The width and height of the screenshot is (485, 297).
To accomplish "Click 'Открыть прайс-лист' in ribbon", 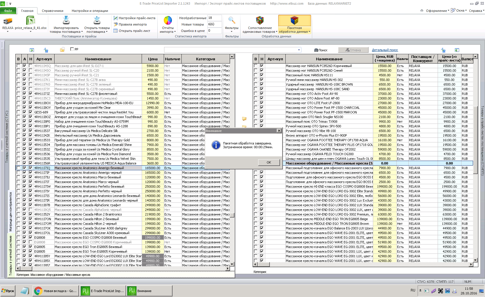I will pos(132,31).
